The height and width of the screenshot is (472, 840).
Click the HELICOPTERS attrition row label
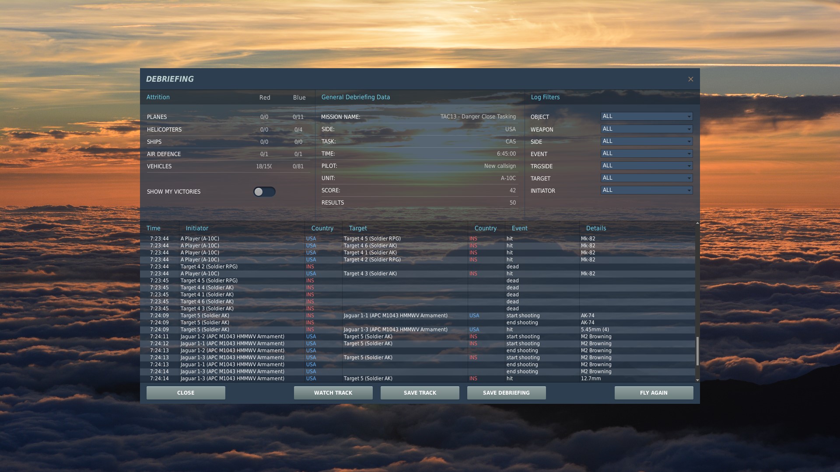click(x=164, y=130)
